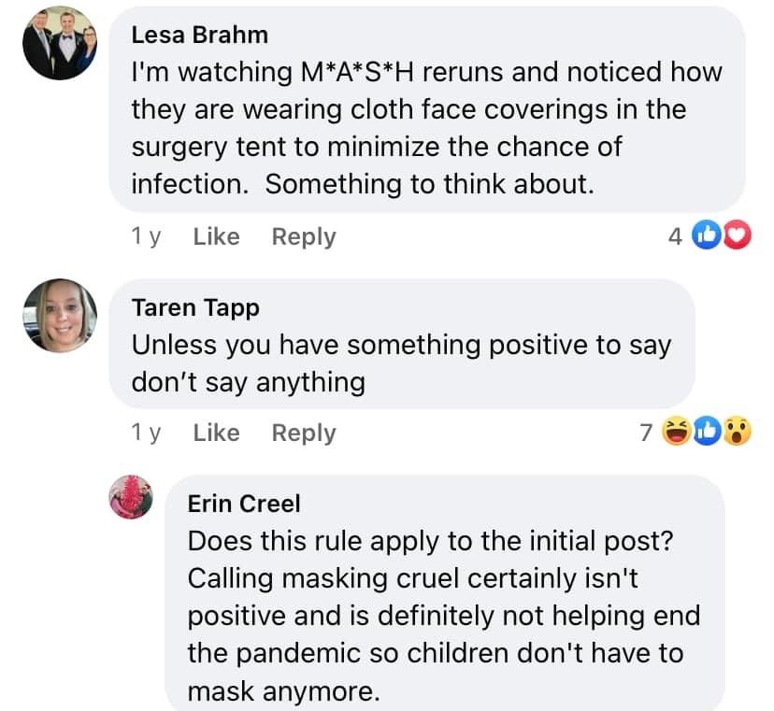The width and height of the screenshot is (774, 711).
Task: Reply to Taren Tapp's comment
Action: coord(303,434)
